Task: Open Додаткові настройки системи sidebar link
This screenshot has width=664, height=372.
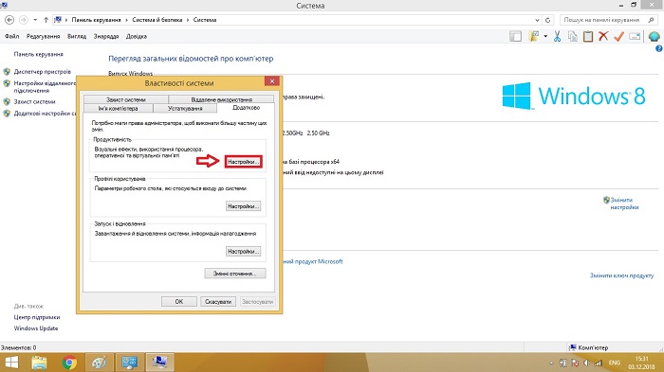Action: [45, 114]
